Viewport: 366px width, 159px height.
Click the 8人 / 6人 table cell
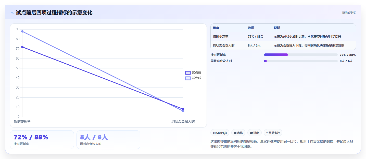(254, 46)
